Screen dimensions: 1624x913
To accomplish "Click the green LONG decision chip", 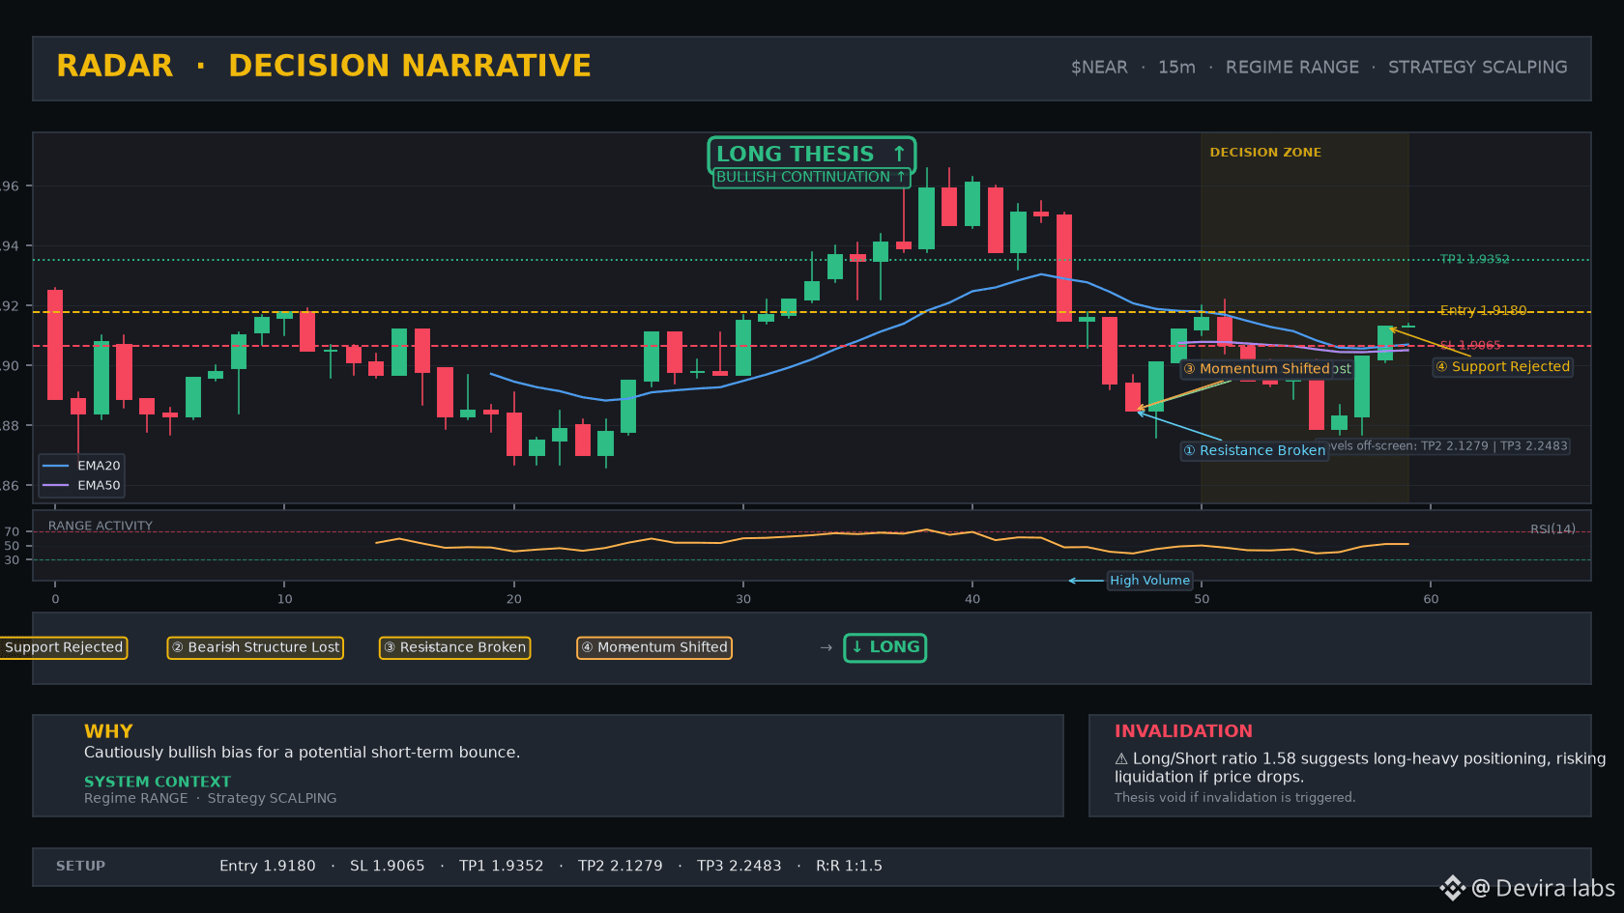I will pos(884,647).
